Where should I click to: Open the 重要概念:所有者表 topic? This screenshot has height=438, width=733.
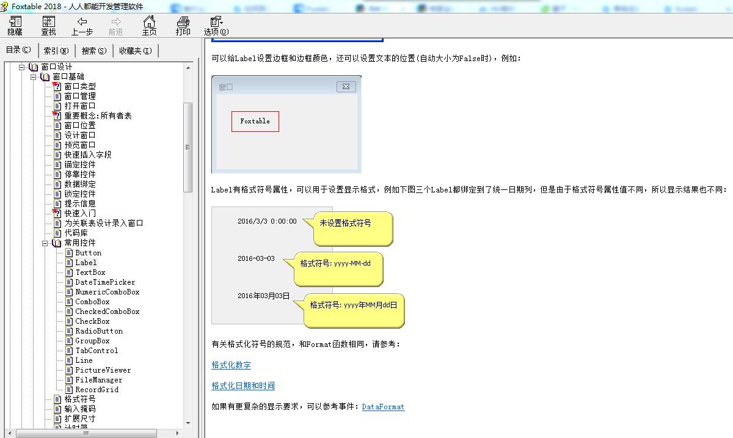pos(98,115)
